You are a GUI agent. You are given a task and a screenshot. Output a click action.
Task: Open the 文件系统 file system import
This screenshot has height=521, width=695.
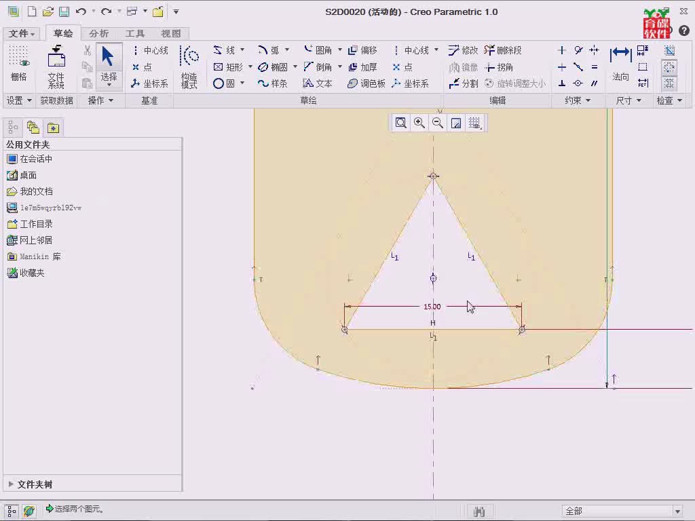pos(56,67)
